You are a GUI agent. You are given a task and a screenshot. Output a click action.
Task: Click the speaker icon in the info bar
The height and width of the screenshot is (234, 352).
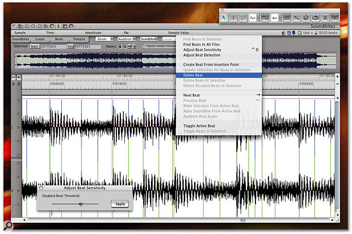tap(283, 33)
